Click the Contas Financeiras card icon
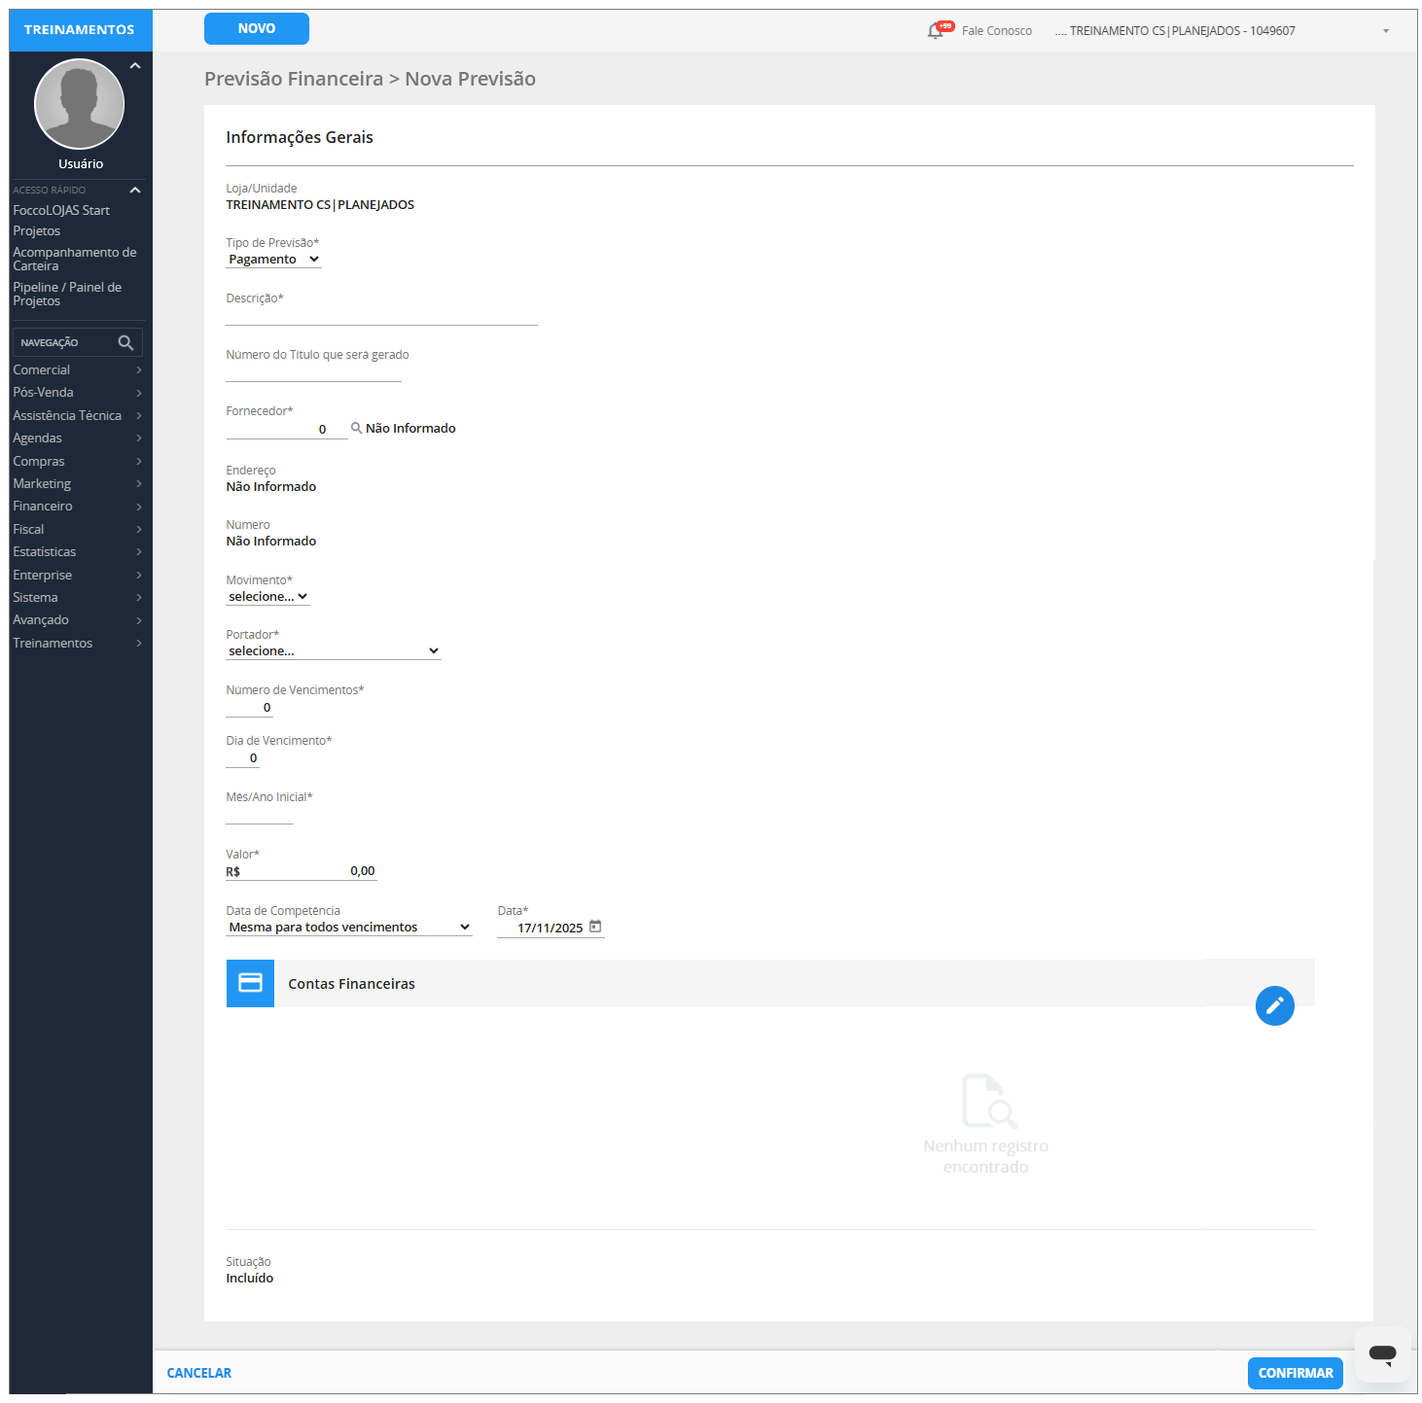 click(250, 983)
